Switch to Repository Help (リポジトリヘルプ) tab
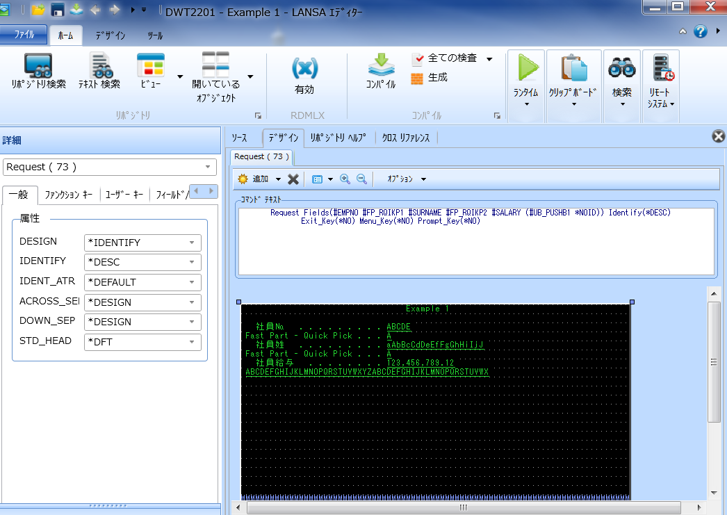 338,138
